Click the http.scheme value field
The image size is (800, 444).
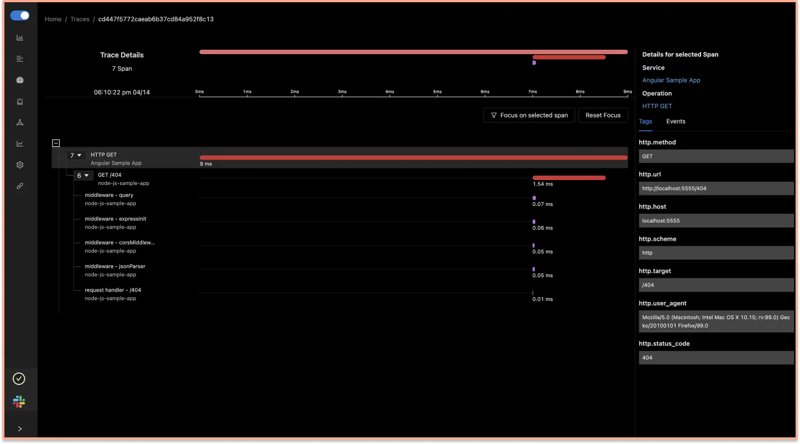pos(716,253)
